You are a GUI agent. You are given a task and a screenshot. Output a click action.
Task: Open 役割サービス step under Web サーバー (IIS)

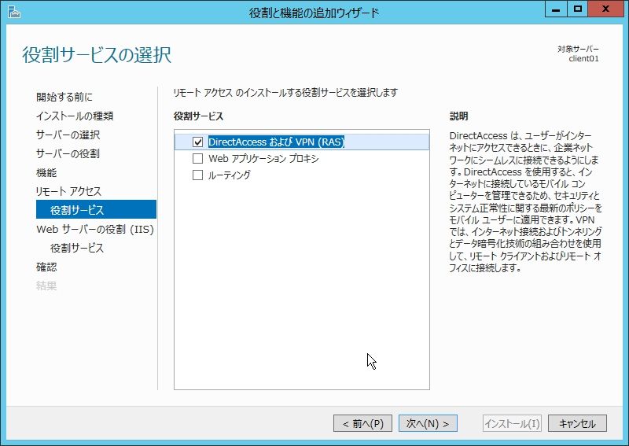[x=77, y=248]
